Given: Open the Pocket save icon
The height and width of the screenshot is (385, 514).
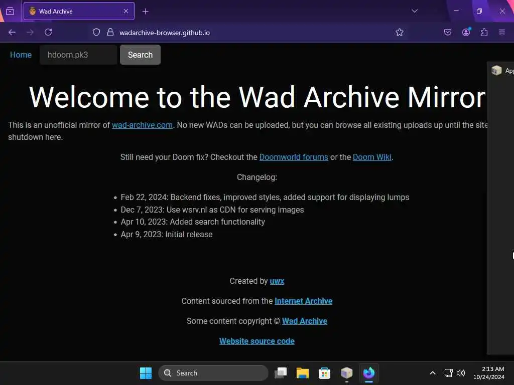Looking at the screenshot, I should [447, 32].
